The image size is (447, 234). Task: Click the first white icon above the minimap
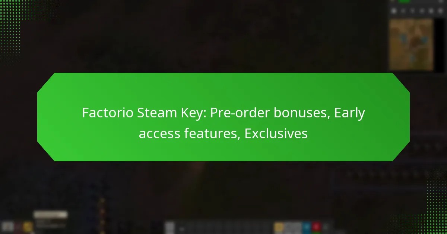tap(394, 11)
